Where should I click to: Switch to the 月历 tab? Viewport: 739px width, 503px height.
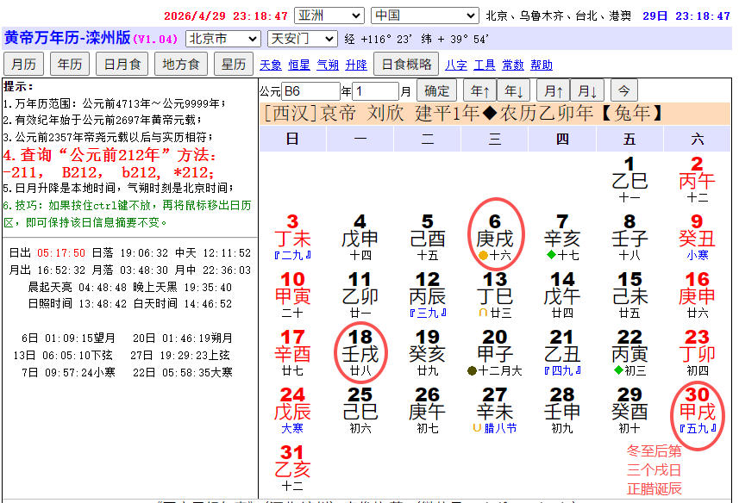pyautogui.click(x=23, y=64)
